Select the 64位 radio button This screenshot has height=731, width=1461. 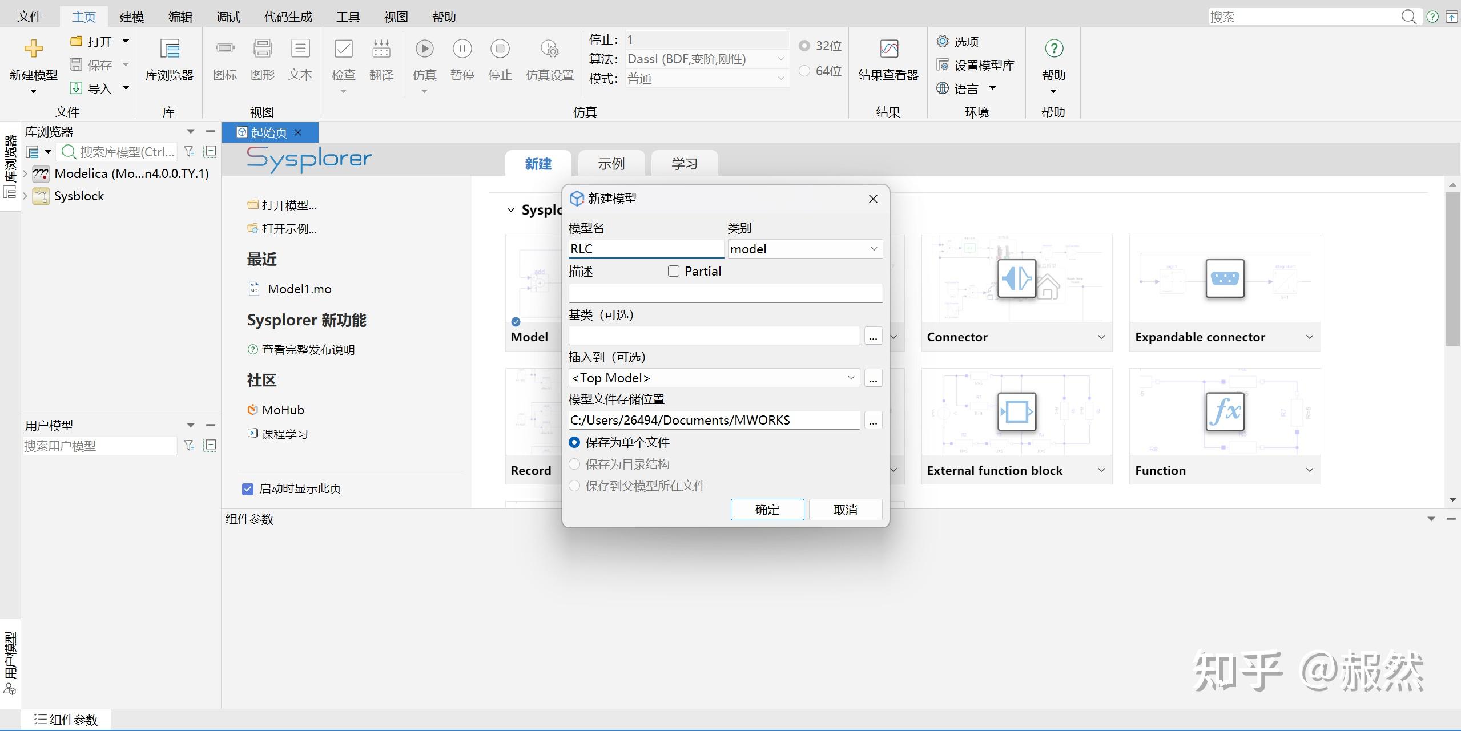point(804,71)
